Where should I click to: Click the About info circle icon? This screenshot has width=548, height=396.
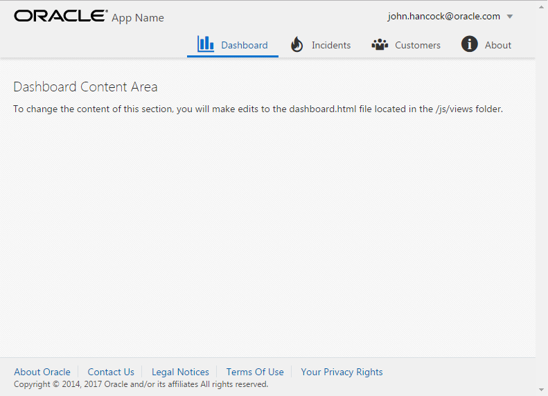click(x=470, y=45)
